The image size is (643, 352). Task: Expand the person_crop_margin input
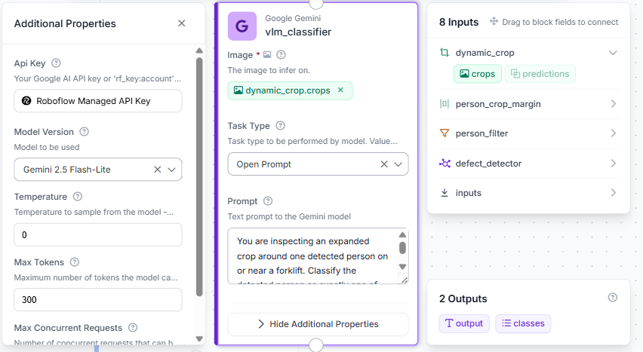(x=528, y=104)
